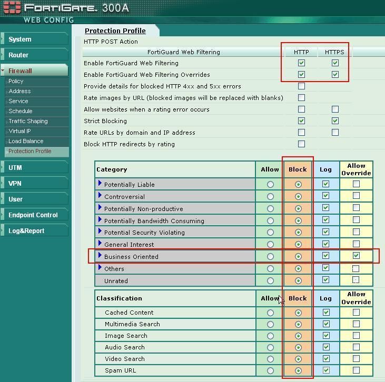Uncheck Web Filtering Overrides HTTP checkbox
This screenshot has width=385, height=382.
[301, 74]
